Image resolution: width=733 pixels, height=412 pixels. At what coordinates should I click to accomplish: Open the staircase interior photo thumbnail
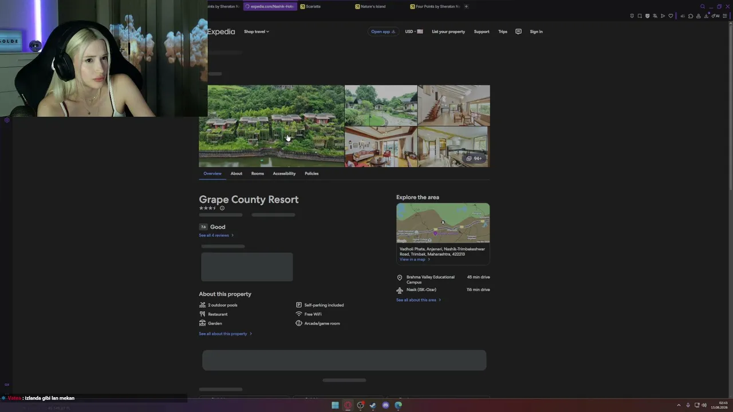454,105
